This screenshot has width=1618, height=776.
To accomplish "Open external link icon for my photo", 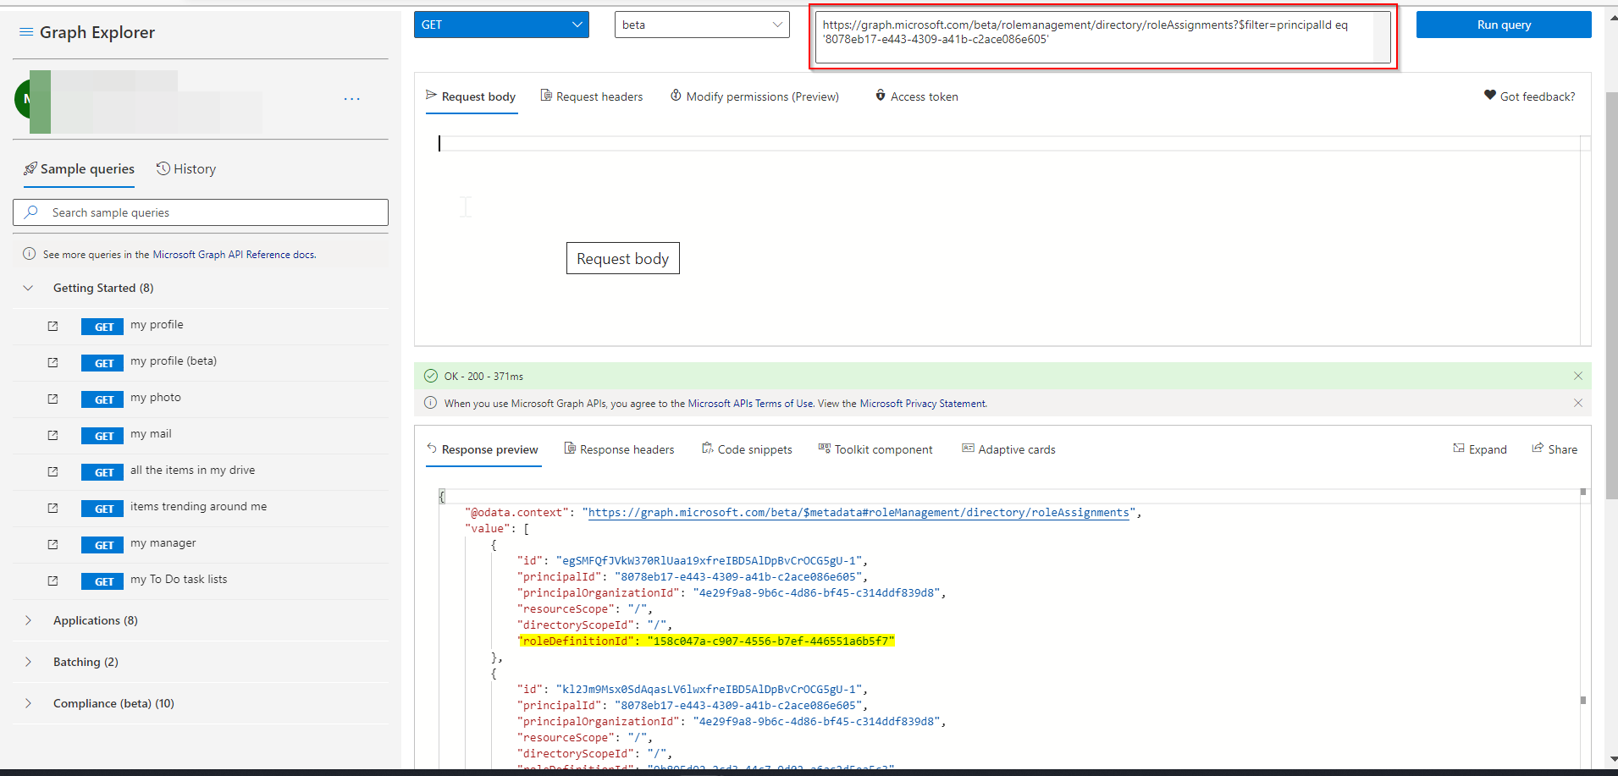I will pyautogui.click(x=52, y=399).
